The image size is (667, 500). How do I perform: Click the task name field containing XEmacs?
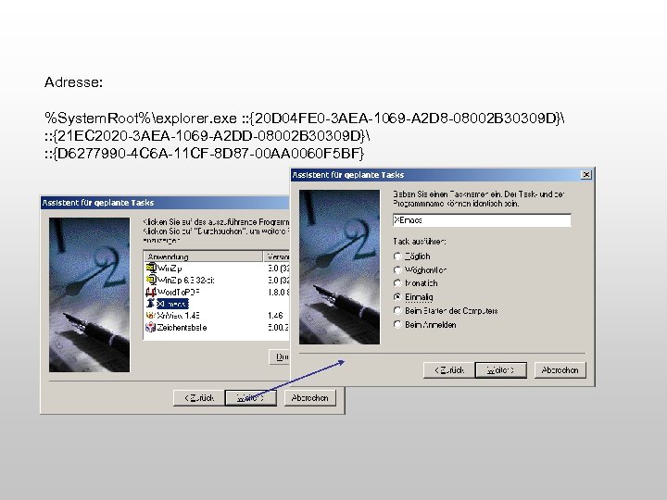(x=482, y=220)
